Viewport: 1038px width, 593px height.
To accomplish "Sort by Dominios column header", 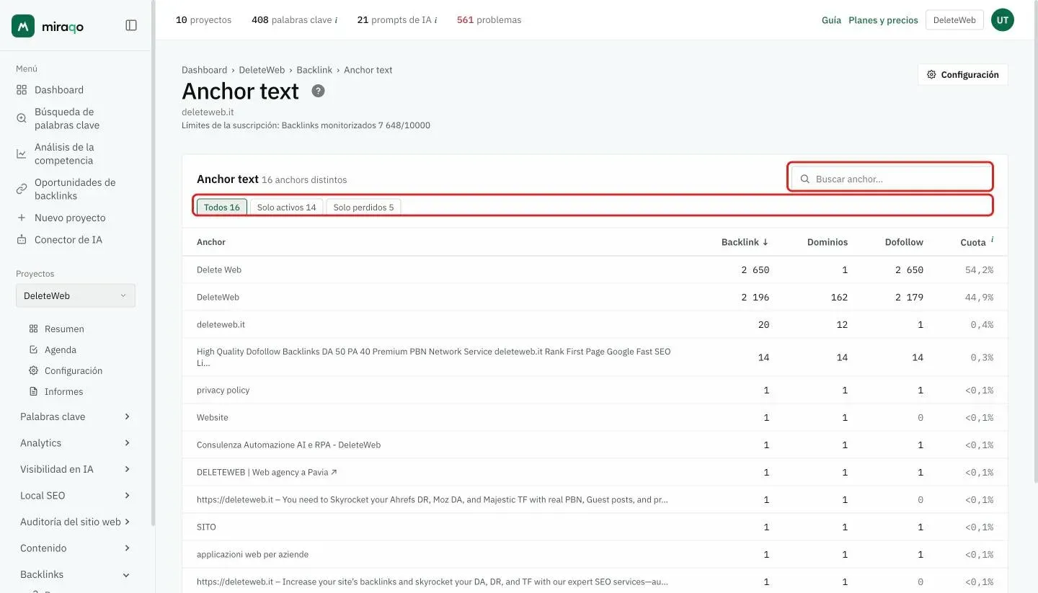I will pos(827,242).
